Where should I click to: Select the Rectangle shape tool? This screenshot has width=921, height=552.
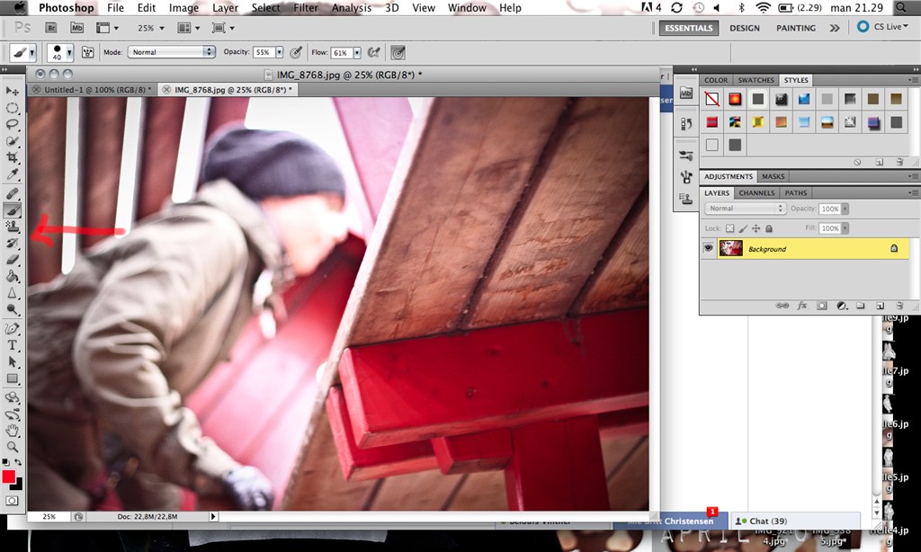(13, 378)
